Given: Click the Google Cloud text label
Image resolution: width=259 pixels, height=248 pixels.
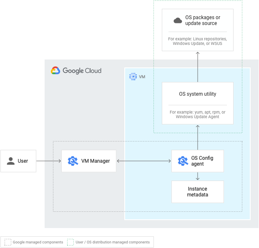Looking at the screenshot, I should (82, 71).
